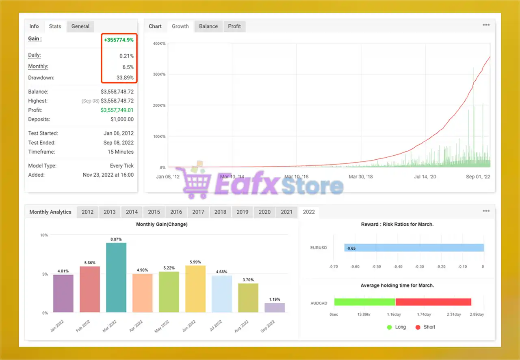Click the Jan 2022 bar in Monthly Gain
The height and width of the screenshot is (360, 520).
coord(63,294)
